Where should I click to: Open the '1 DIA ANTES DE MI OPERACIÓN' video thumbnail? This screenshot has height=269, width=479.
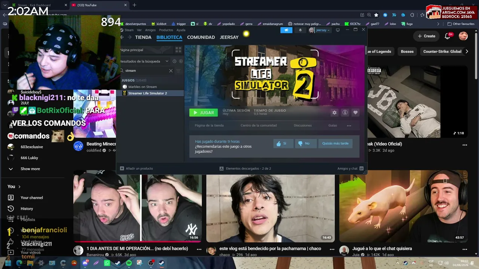point(137,206)
